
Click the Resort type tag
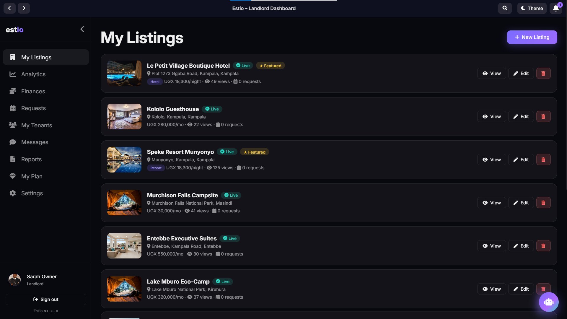click(156, 168)
